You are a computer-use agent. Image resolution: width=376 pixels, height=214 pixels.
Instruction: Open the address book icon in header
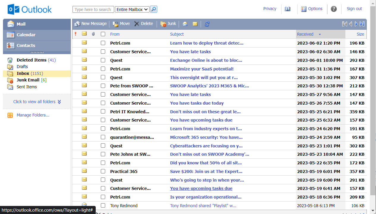(x=287, y=9)
